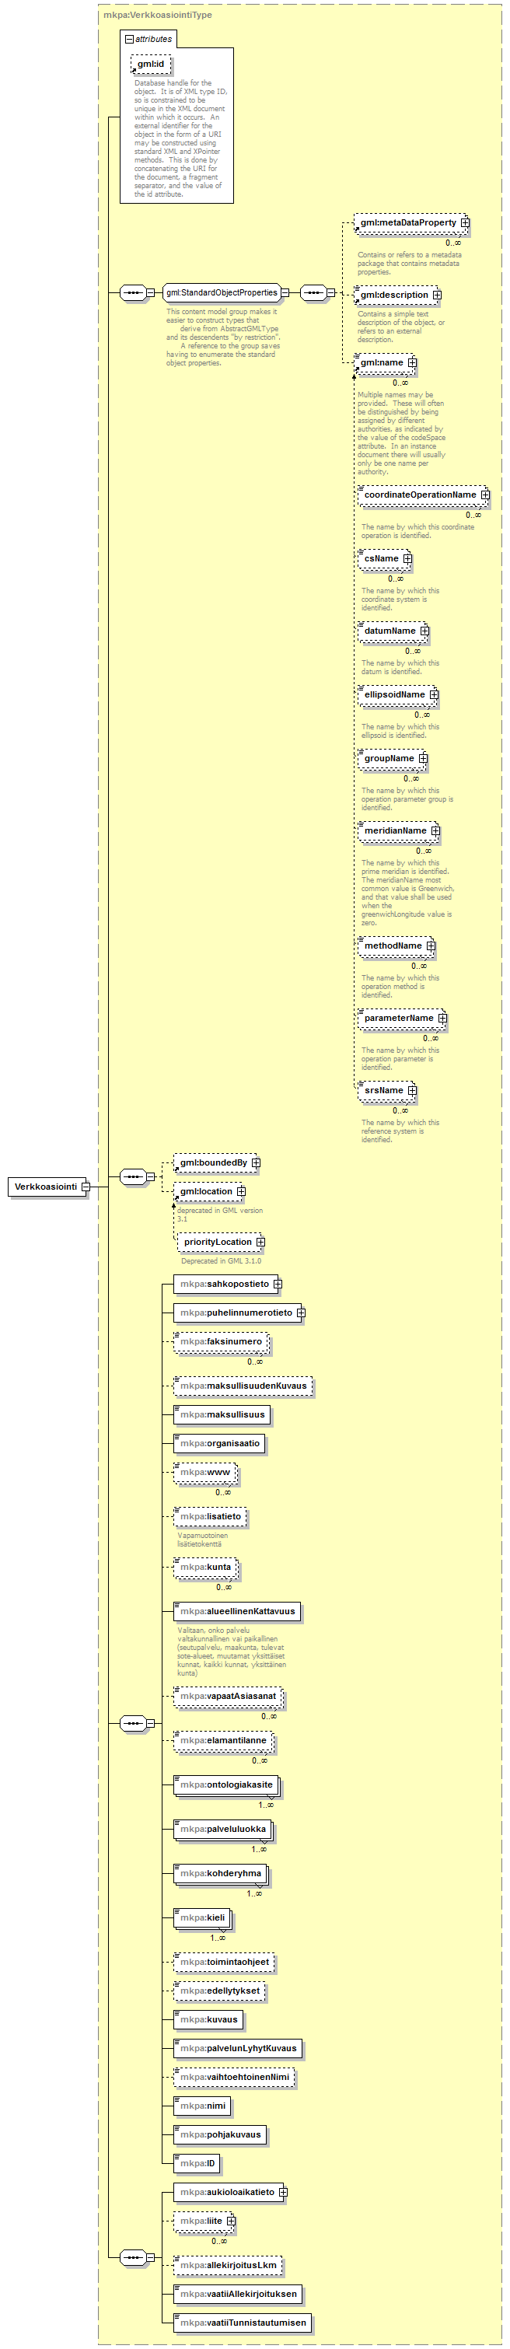Image resolution: width=510 pixels, height=2349 pixels.
Task: Select the gml:id attribute
Action: point(151,64)
